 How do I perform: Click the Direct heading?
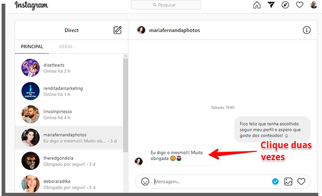(x=71, y=30)
